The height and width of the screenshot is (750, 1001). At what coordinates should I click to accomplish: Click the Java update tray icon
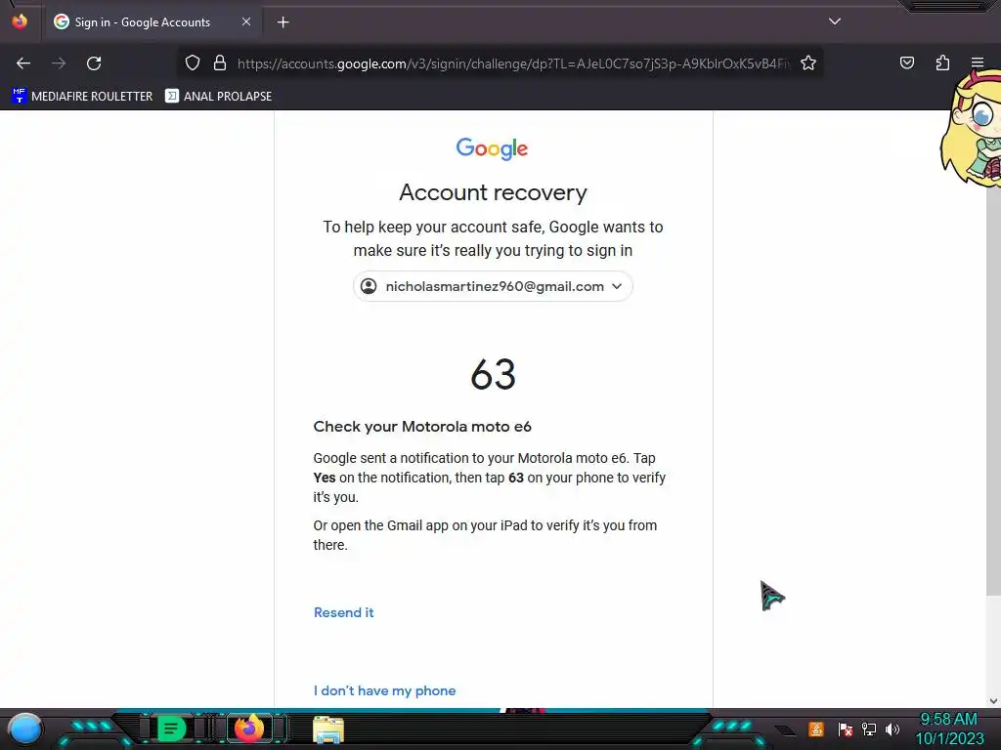pos(816,729)
